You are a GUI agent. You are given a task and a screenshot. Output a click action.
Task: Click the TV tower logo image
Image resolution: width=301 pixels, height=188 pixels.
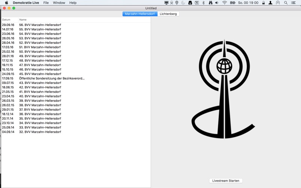pos(223,89)
